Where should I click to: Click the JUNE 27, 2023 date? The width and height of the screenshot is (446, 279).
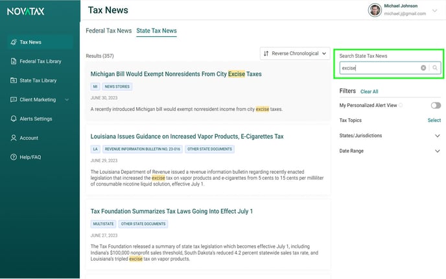tap(104, 236)
